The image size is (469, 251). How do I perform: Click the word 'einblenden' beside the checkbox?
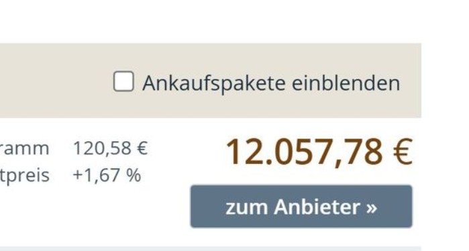tap(346, 83)
